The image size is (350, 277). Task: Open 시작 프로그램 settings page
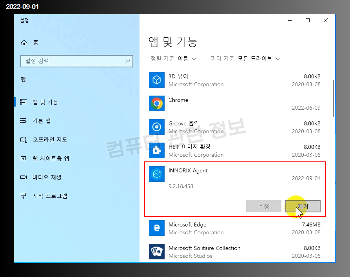(x=50, y=196)
